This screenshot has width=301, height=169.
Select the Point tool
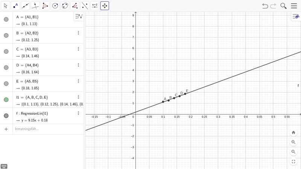click(x=15, y=6)
